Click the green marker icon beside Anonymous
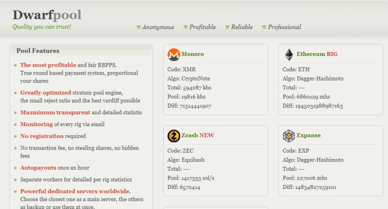Viewport: 388px width, 209px height. (x=139, y=27)
